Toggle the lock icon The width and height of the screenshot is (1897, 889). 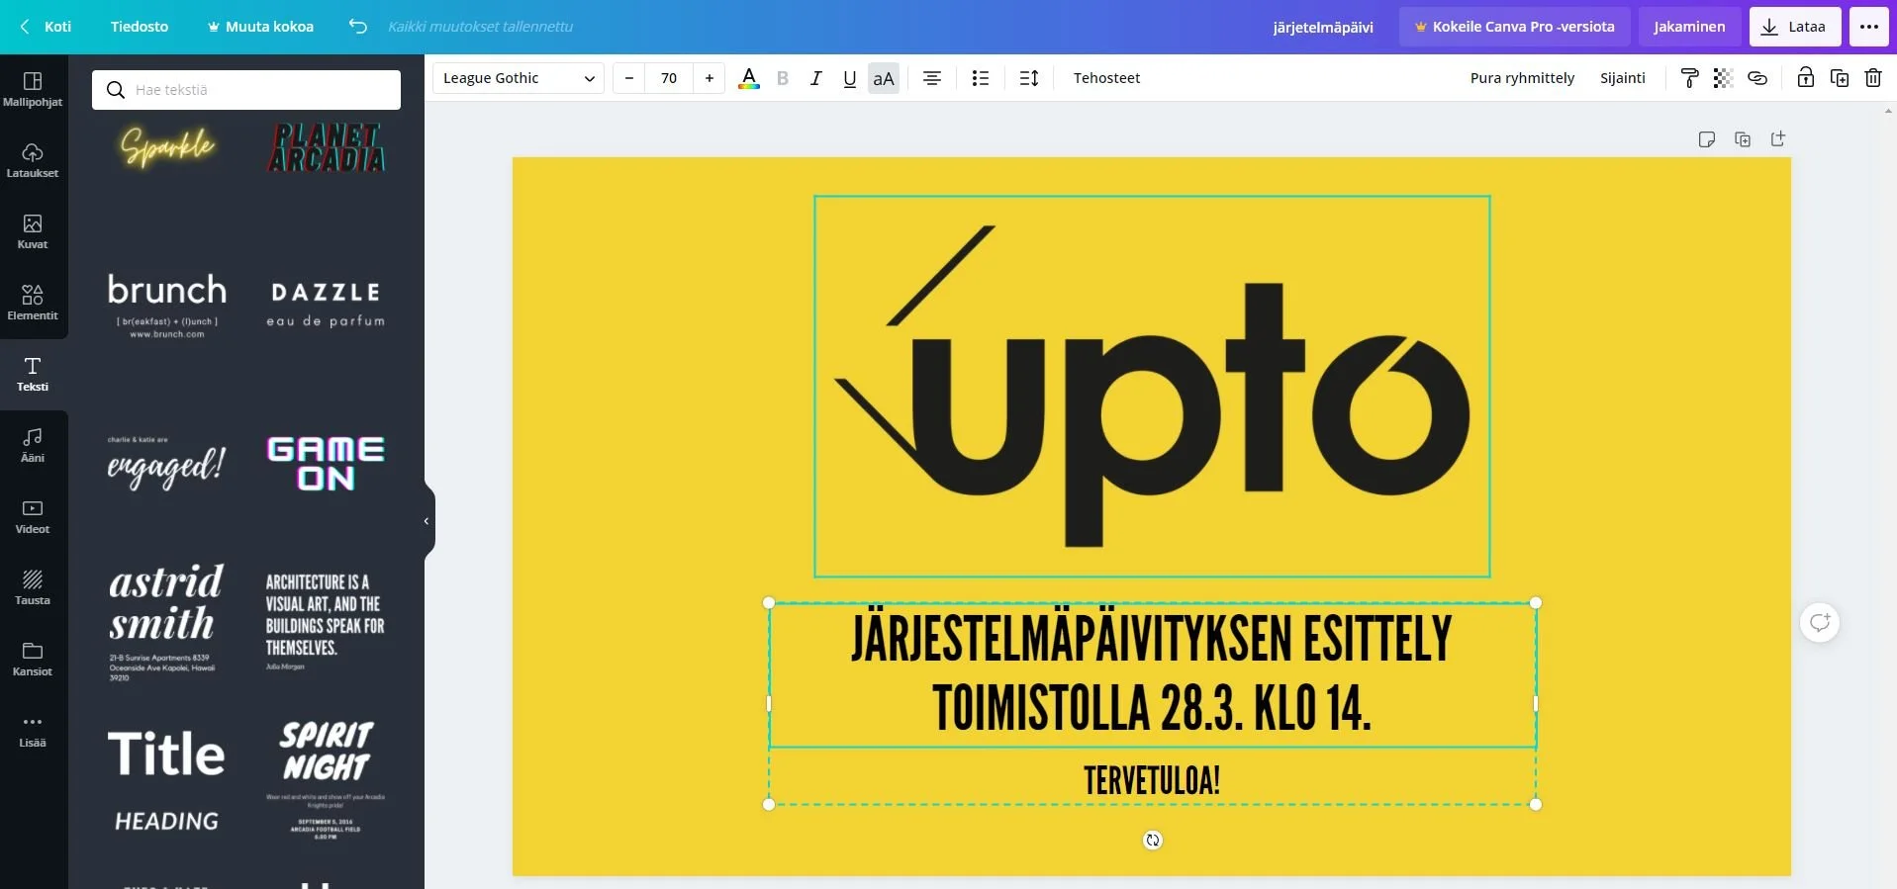pyautogui.click(x=1806, y=78)
